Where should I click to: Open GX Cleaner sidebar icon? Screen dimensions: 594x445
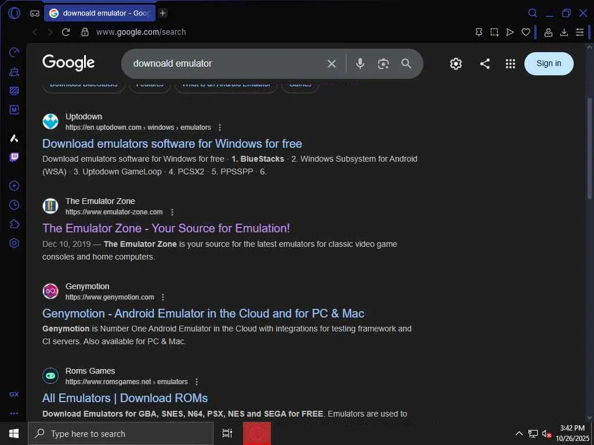(14, 71)
